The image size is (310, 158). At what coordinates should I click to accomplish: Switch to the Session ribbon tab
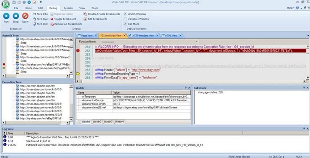point(68,8)
